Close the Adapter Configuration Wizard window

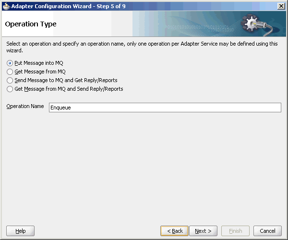(x=281, y=6)
